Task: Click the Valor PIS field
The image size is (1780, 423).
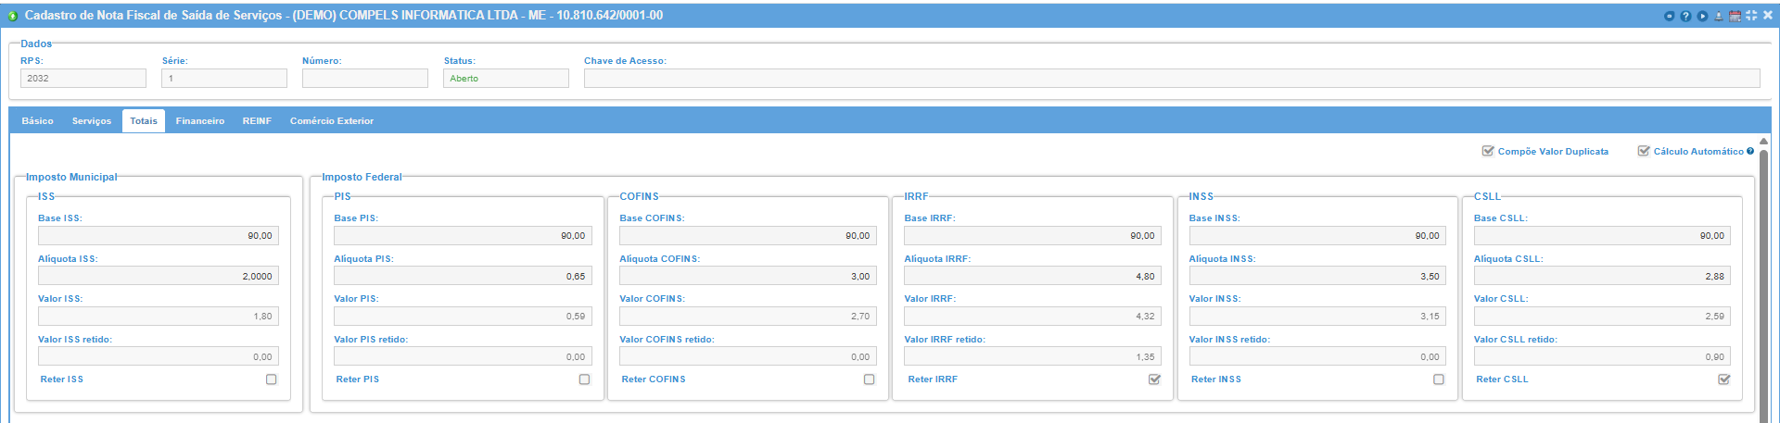Action: tap(463, 317)
